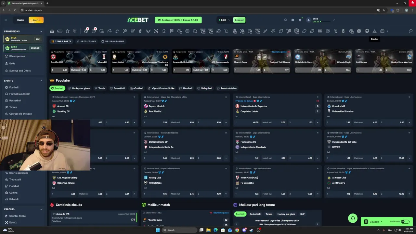This screenshot has width=416, height=234.
Task: Open header search magnifier icon
Action: point(286,20)
